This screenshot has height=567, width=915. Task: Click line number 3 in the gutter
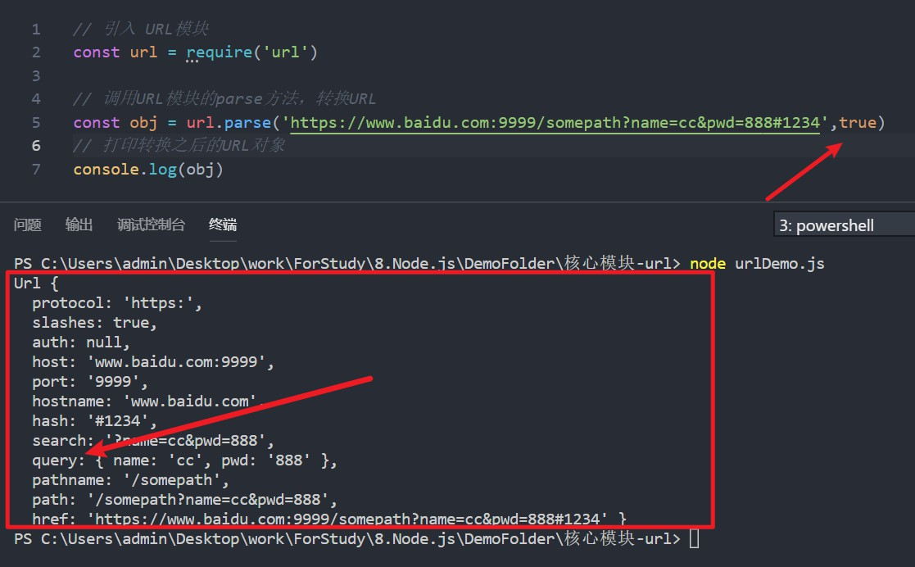click(x=36, y=76)
